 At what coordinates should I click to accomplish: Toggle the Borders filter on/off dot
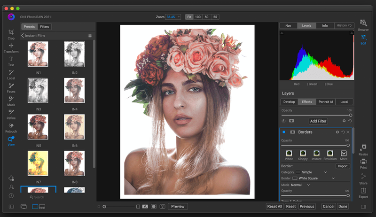tap(284, 132)
